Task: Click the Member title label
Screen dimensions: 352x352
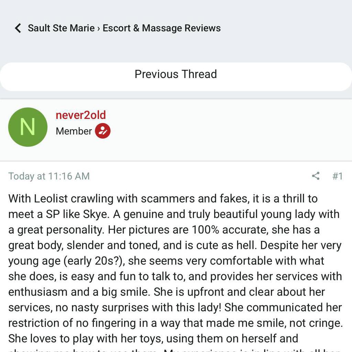Action: pyautogui.click(x=74, y=131)
